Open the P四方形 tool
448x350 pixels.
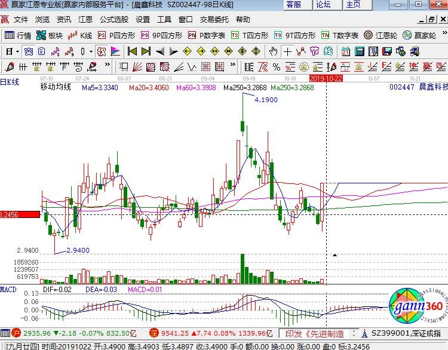pos(116,35)
